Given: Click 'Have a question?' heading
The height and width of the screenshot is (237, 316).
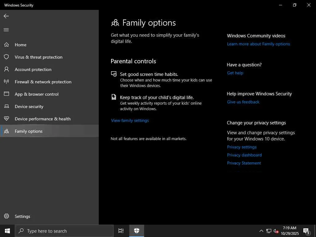Looking at the screenshot, I should click(x=244, y=65).
